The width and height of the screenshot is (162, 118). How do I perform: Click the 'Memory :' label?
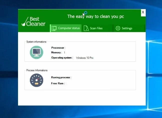point(57,52)
